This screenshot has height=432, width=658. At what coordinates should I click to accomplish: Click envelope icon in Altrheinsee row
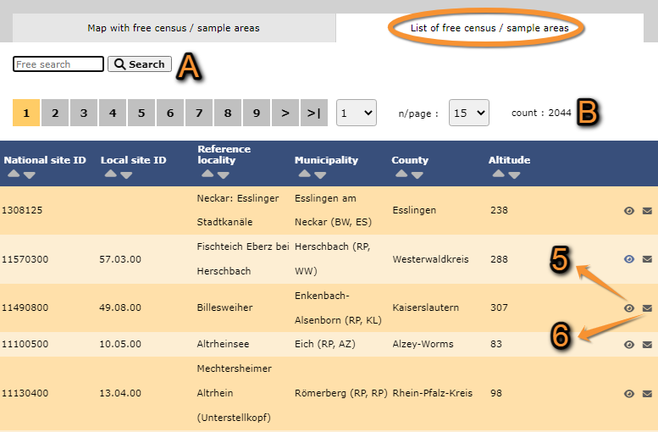click(647, 345)
